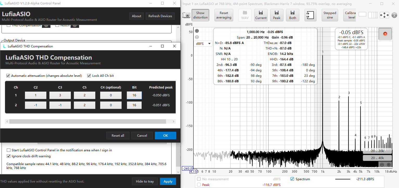The image size is (399, 188).
Task: Save the Peak spectrum trace
Action: pos(277,15)
